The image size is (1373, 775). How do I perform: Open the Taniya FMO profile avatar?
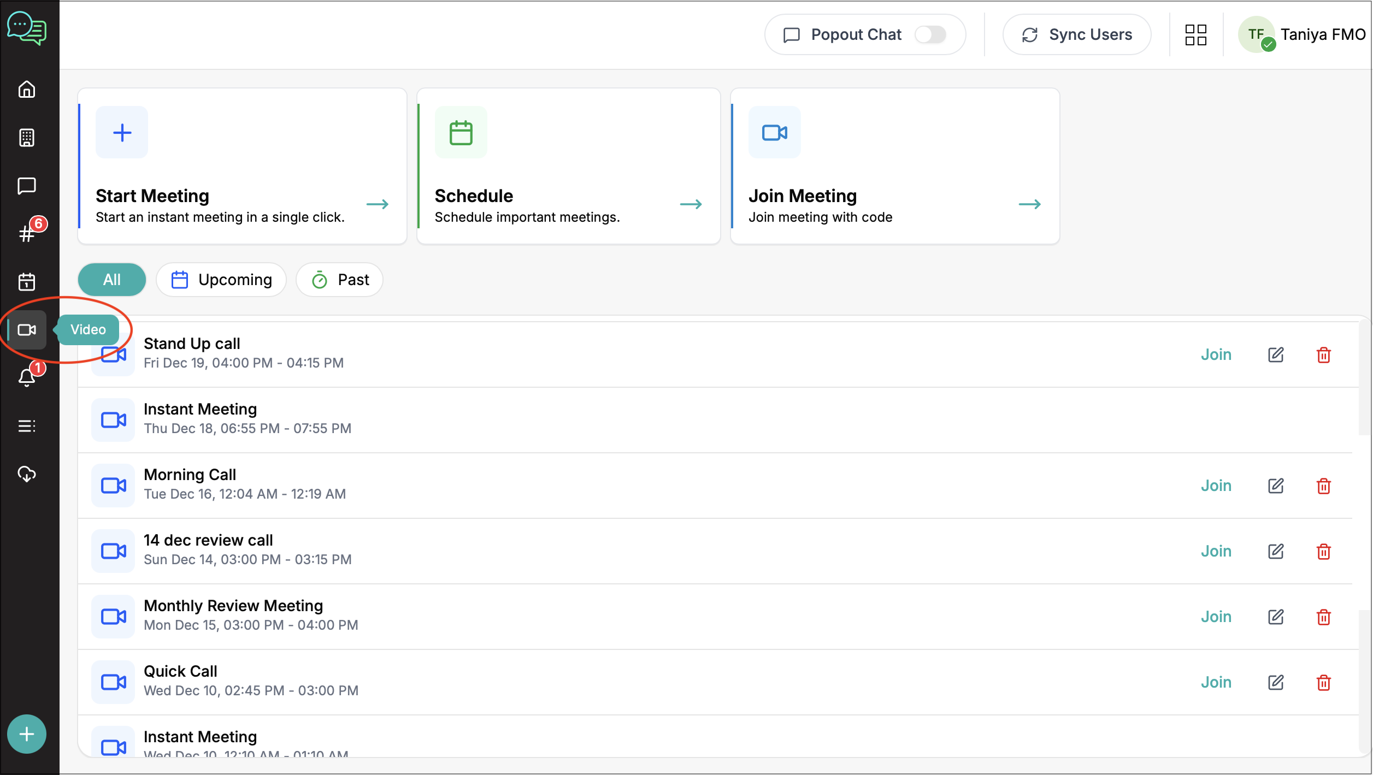(x=1256, y=34)
